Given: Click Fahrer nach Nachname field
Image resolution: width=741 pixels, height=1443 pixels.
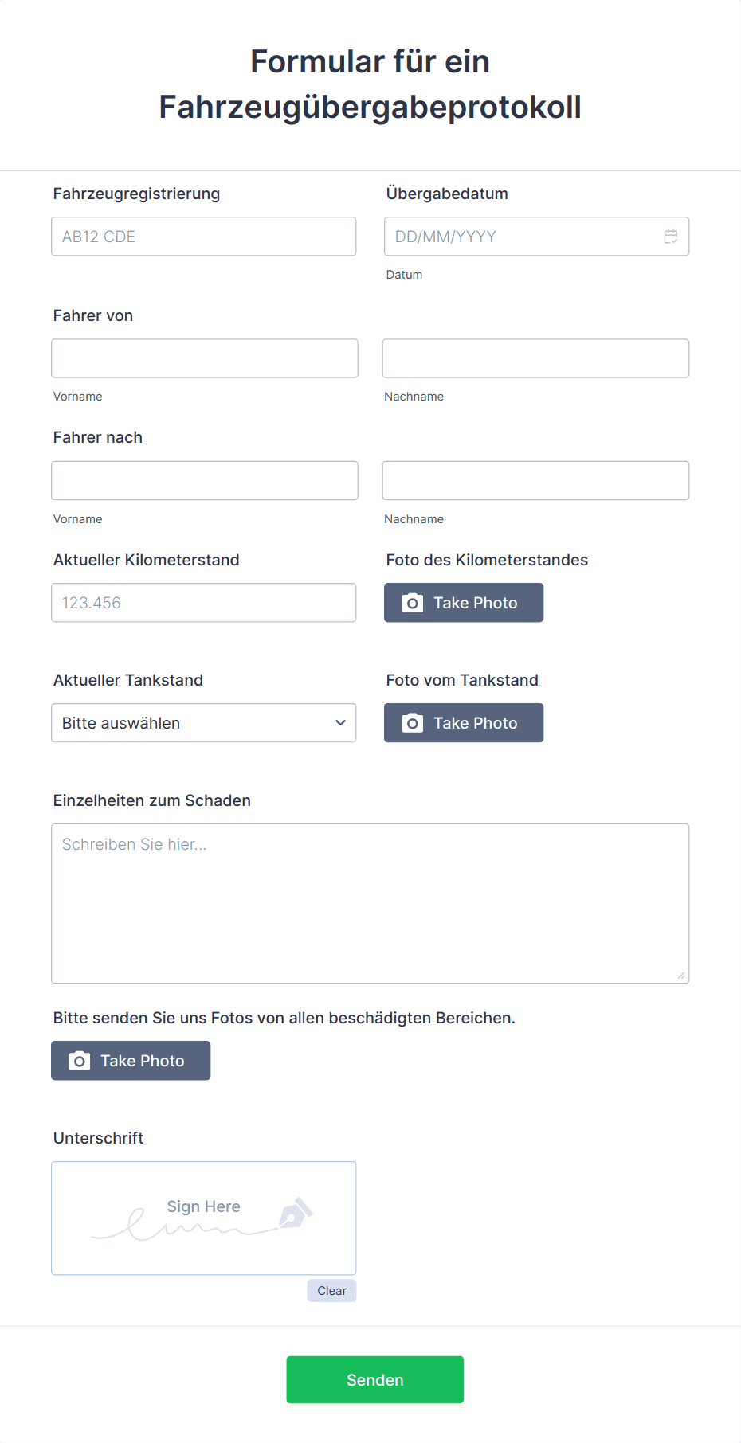Looking at the screenshot, I should [535, 480].
